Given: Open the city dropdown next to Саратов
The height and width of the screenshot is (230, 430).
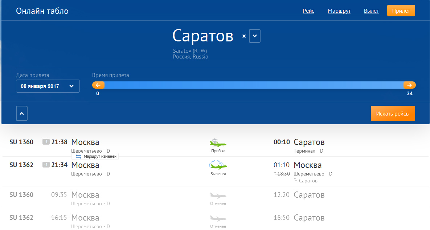Looking at the screenshot, I should (x=255, y=36).
